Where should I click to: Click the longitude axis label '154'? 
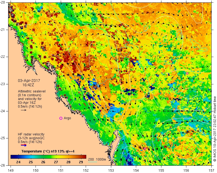pyautogui.click(x=136, y=171)
